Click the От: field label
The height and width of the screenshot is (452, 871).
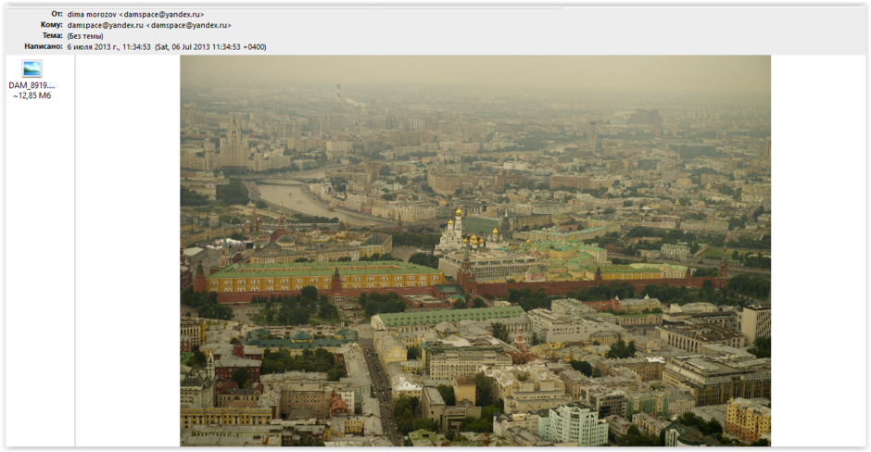pyautogui.click(x=57, y=15)
